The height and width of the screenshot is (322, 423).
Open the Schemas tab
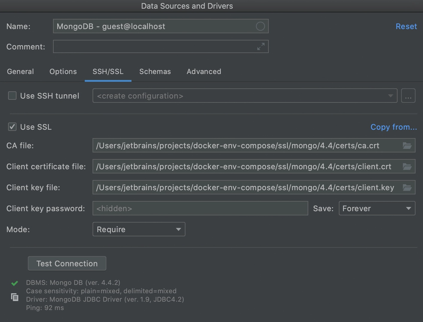tap(155, 72)
